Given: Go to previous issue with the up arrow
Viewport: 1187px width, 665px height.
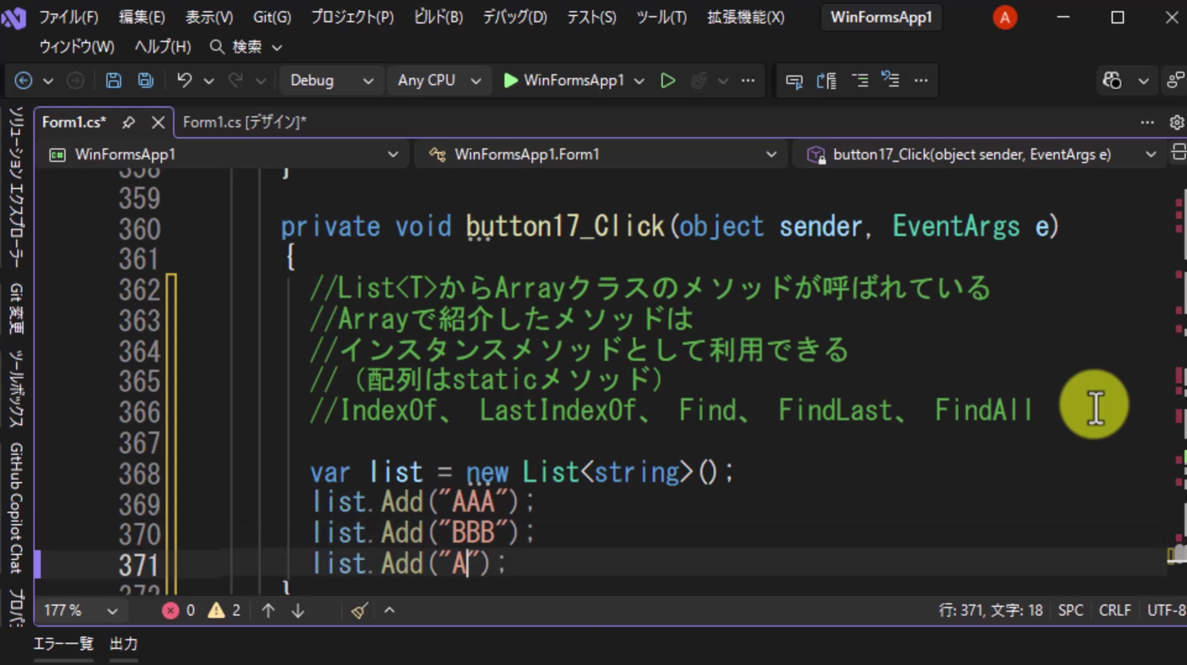Looking at the screenshot, I should click(x=268, y=611).
